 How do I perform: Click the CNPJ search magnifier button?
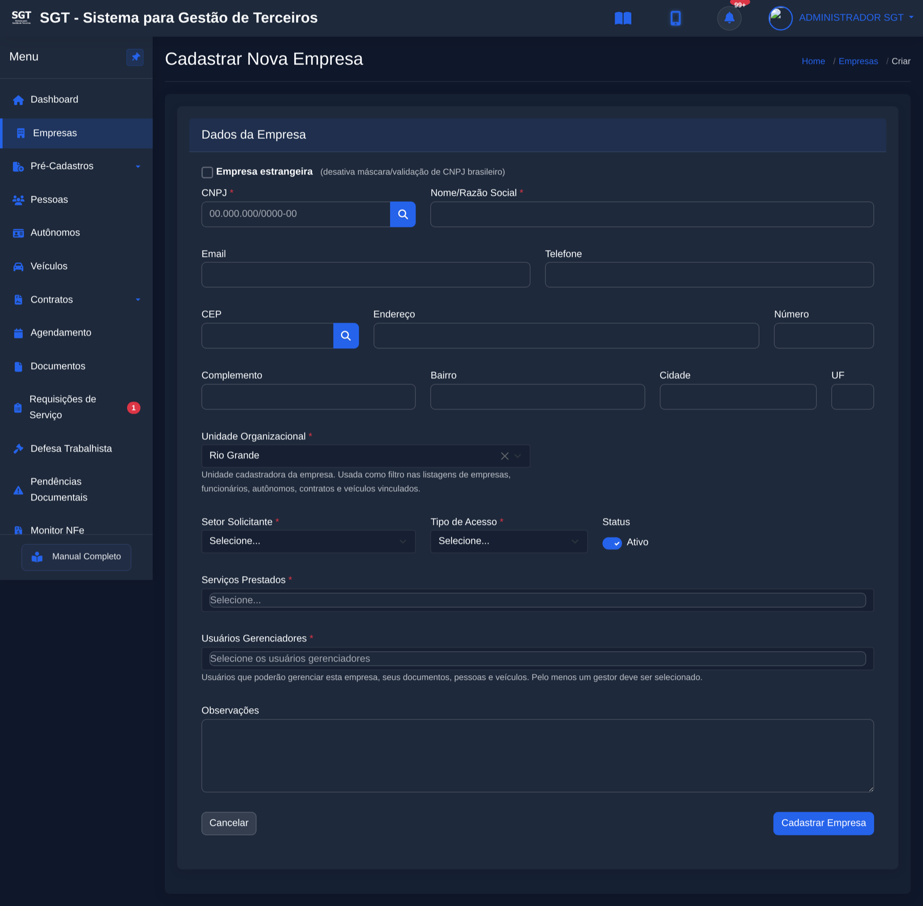pos(403,214)
